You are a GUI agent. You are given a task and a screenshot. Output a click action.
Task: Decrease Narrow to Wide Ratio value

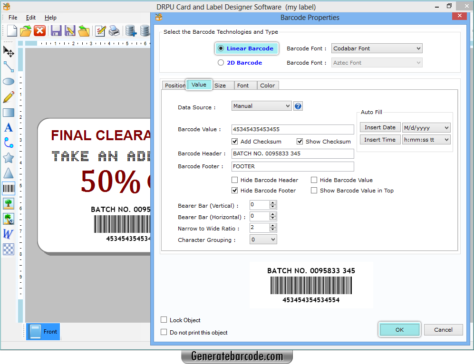point(273,230)
